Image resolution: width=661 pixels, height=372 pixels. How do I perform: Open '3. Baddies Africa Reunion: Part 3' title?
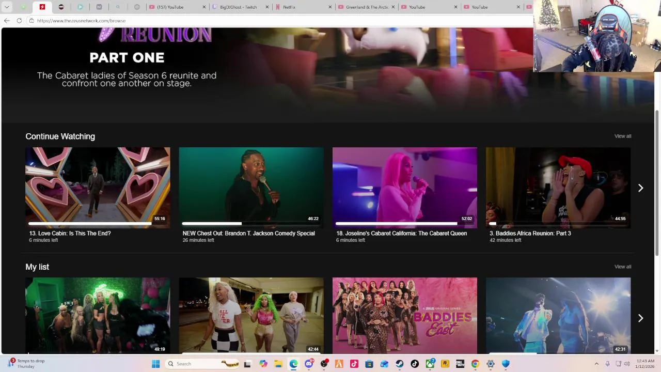pyautogui.click(x=530, y=234)
